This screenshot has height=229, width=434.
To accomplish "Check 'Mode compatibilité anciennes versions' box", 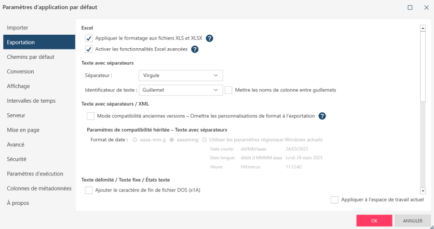I will 90,116.
